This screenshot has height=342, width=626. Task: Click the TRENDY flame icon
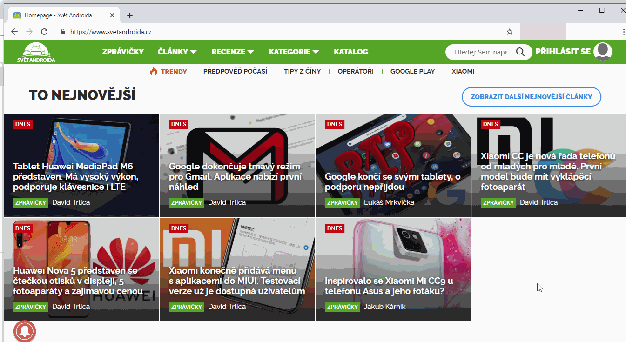tap(154, 71)
